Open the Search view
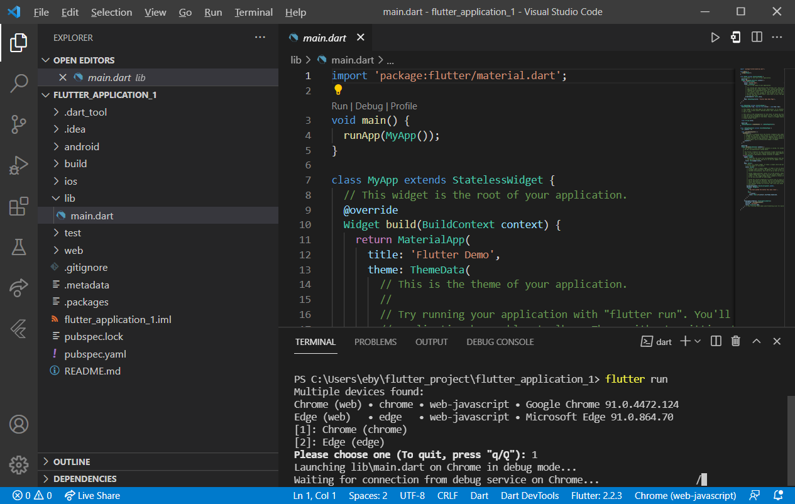This screenshot has width=795, height=504. coord(19,82)
